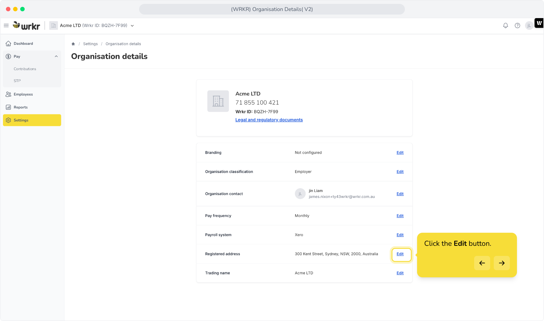The width and height of the screenshot is (544, 321).
Task: Click the contact email james.nixon+ty43wrkr@wrkr.com.au
Action: click(x=342, y=197)
